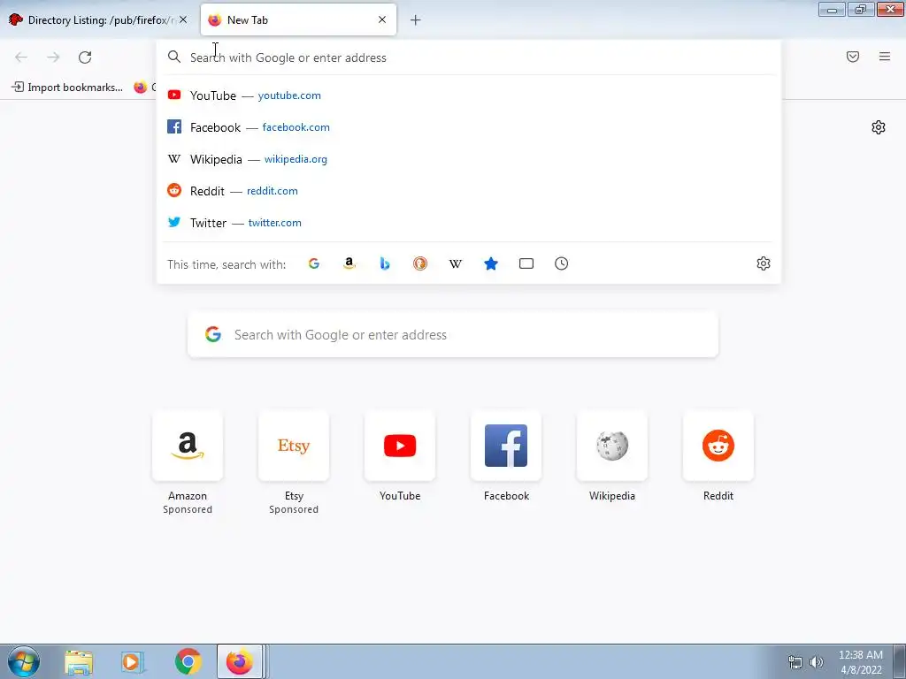Select the New Tab tab
Viewport: 906px width, 679px height.
coord(298,19)
